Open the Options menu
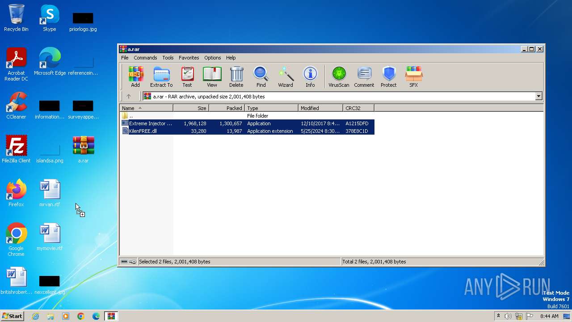Screen dimensions: 572x322 [x=213, y=58]
